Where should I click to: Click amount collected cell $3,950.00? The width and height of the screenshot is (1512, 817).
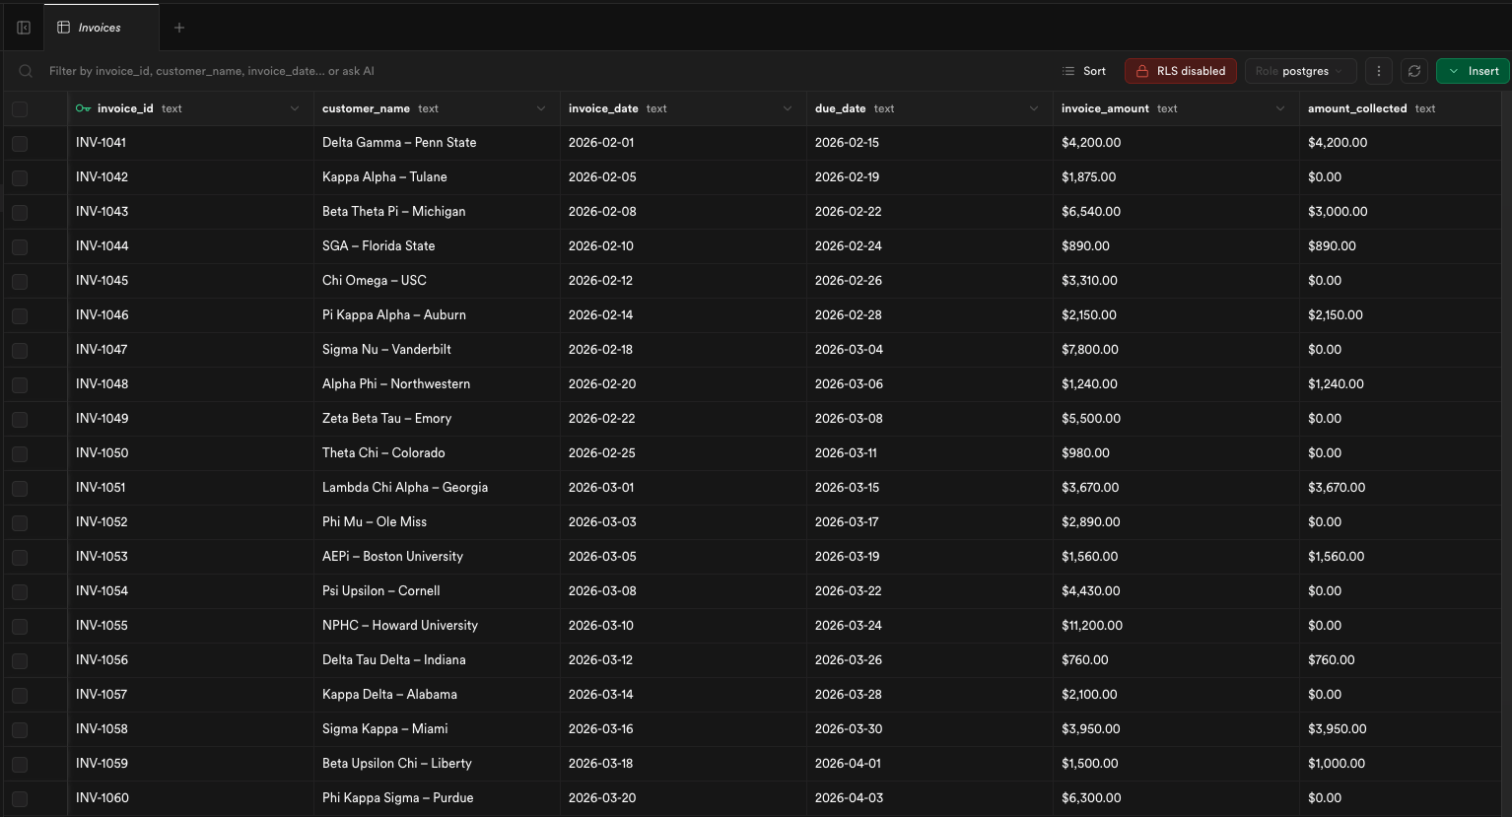click(1402, 729)
